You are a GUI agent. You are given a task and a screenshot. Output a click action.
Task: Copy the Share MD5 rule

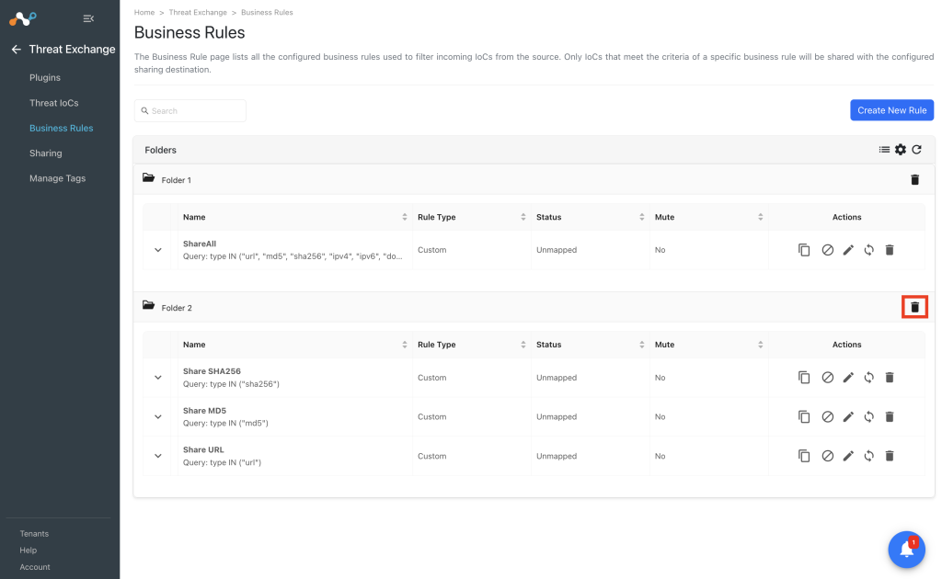(x=804, y=416)
